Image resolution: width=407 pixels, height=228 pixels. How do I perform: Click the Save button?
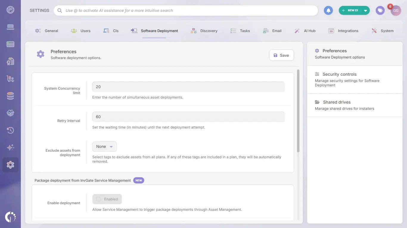pos(281,55)
